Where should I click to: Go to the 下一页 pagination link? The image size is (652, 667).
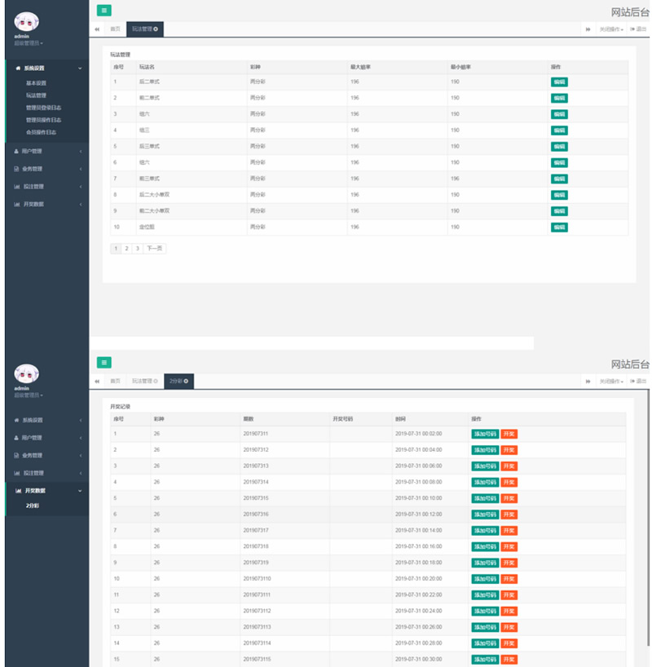(155, 248)
